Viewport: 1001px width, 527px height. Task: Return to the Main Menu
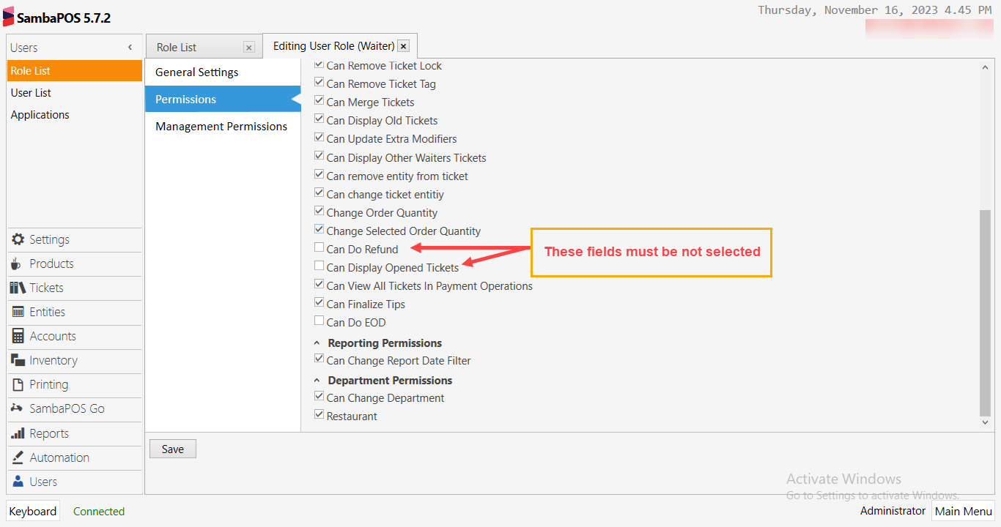click(964, 511)
